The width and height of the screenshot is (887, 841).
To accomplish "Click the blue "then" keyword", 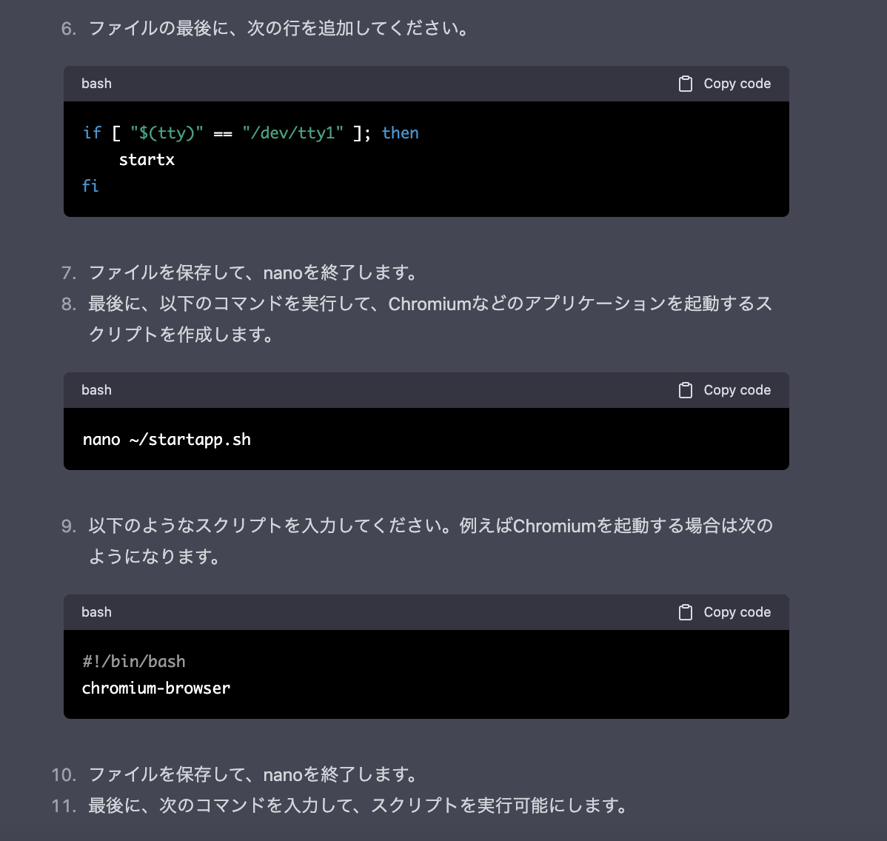I will [400, 133].
